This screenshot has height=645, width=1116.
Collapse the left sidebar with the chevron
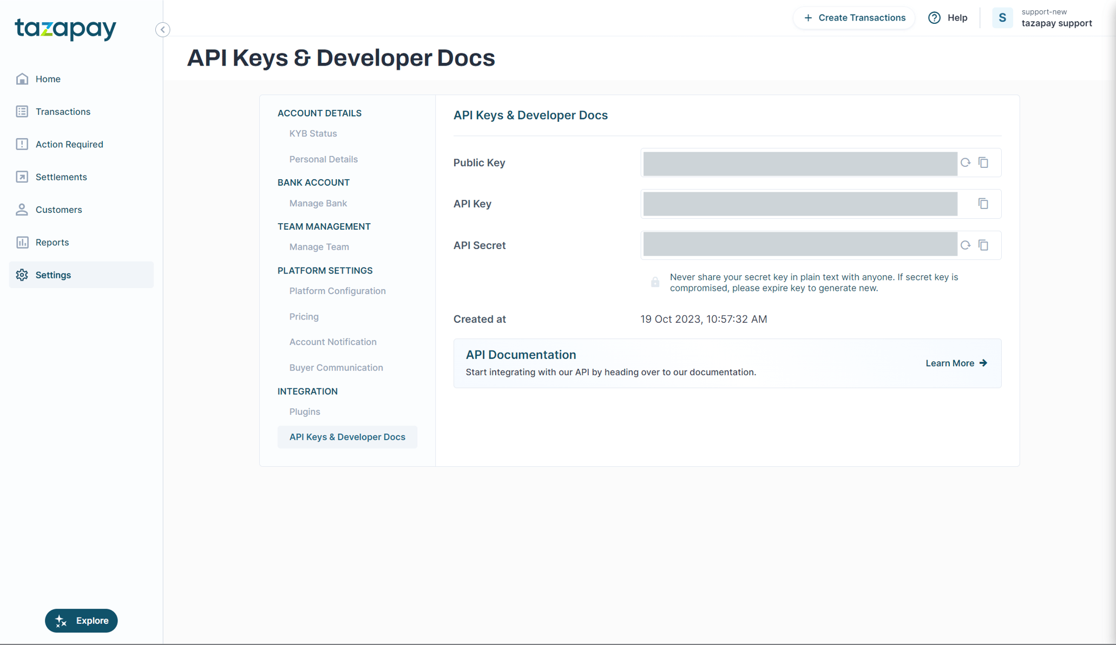[x=162, y=30]
